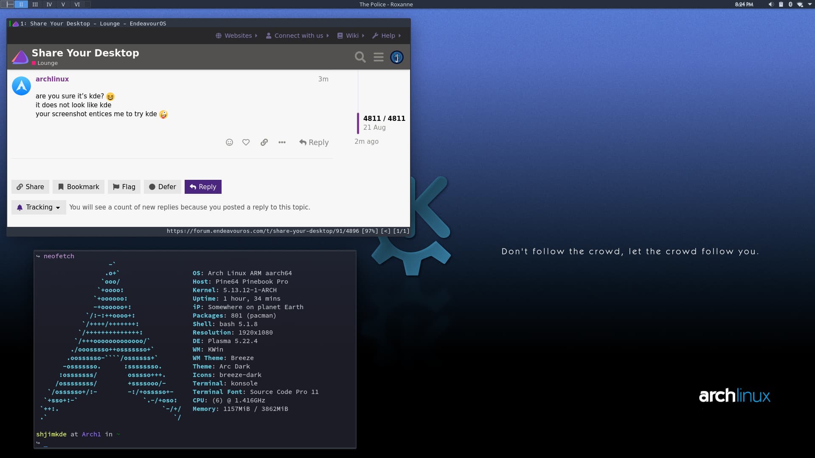Open the clipboard tray icon

[x=781, y=4]
